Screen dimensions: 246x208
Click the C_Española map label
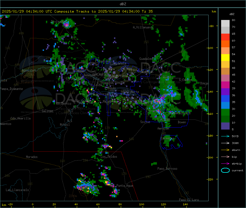pyautogui.click(x=118, y=63)
